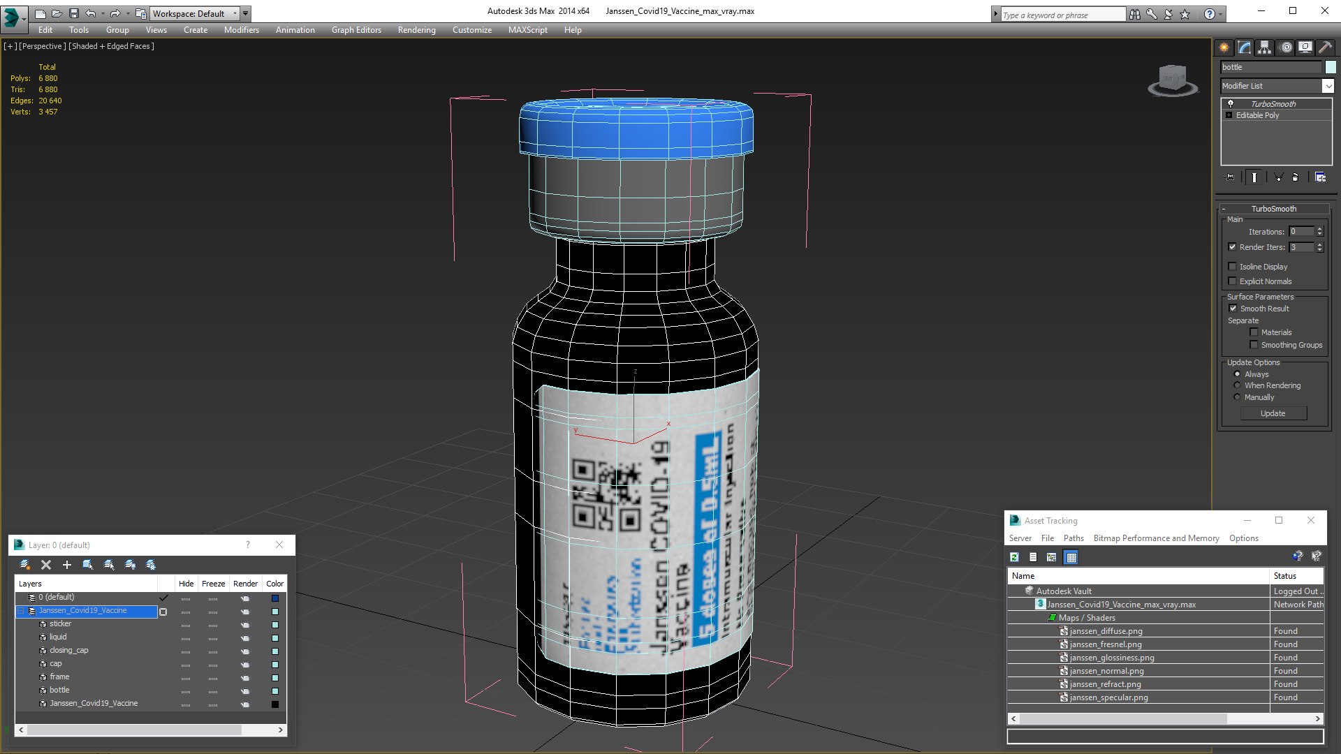Toggle Smooth Result checkbox
Image resolution: width=1341 pixels, height=754 pixels.
[1233, 309]
